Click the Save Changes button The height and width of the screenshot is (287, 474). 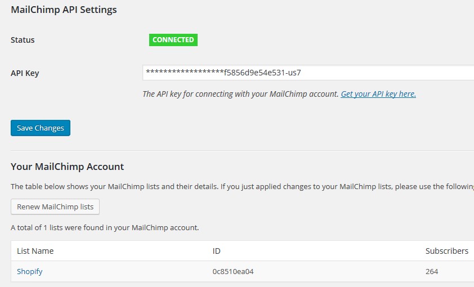click(x=41, y=128)
